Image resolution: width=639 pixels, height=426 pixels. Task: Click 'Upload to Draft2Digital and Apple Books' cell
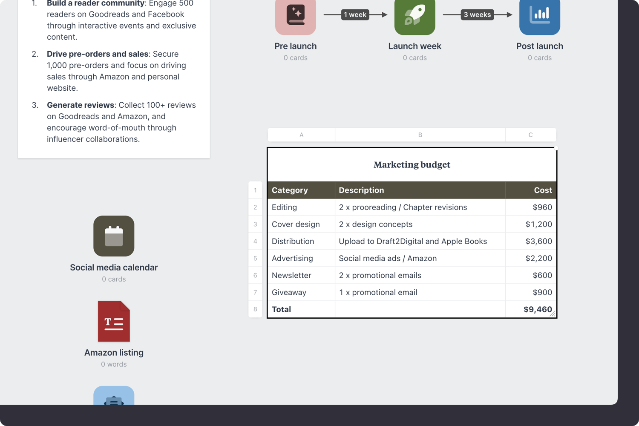420,241
